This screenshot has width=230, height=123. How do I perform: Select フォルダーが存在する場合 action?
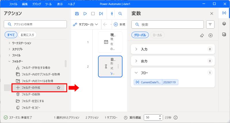coord(36,68)
